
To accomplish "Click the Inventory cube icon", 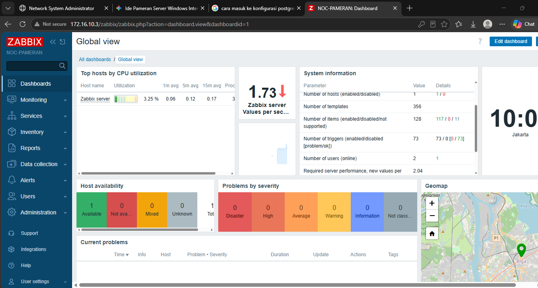I will (x=12, y=132).
